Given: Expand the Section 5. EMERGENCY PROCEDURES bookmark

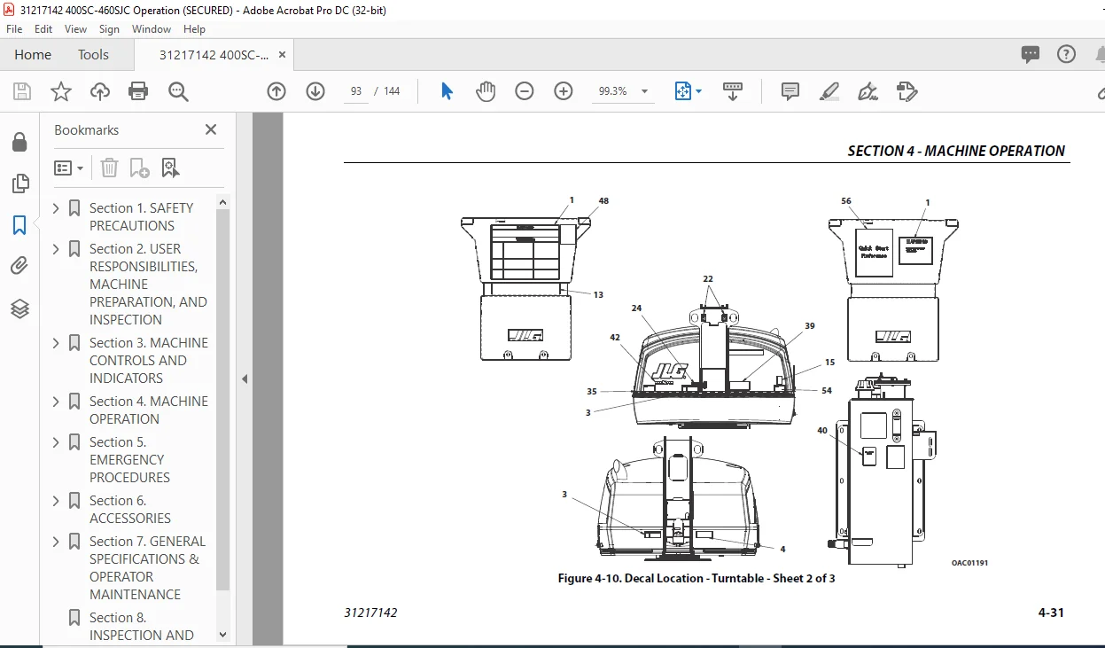Looking at the screenshot, I should (x=57, y=441).
